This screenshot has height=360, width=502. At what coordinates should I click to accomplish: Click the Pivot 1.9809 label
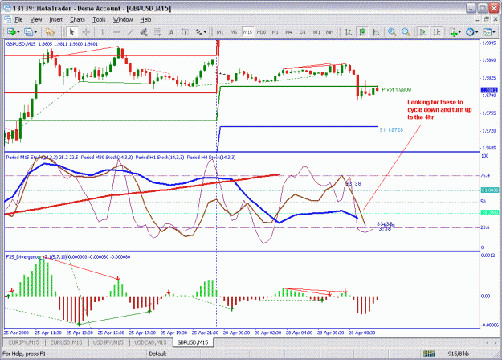pyautogui.click(x=396, y=90)
